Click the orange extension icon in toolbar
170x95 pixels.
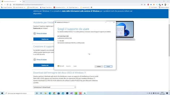tap(154, 5)
